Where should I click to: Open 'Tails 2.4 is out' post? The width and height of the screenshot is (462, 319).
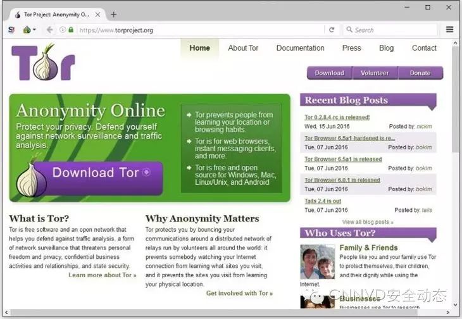coord(323,201)
